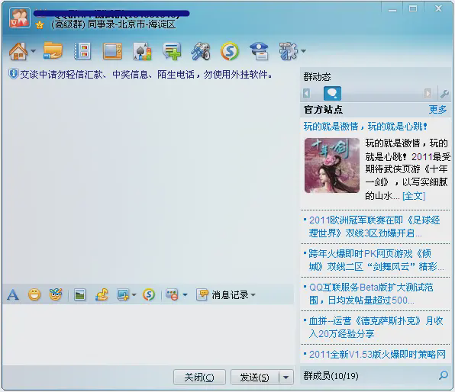
Task: Click the 群动态 panel title
Action: point(317,77)
